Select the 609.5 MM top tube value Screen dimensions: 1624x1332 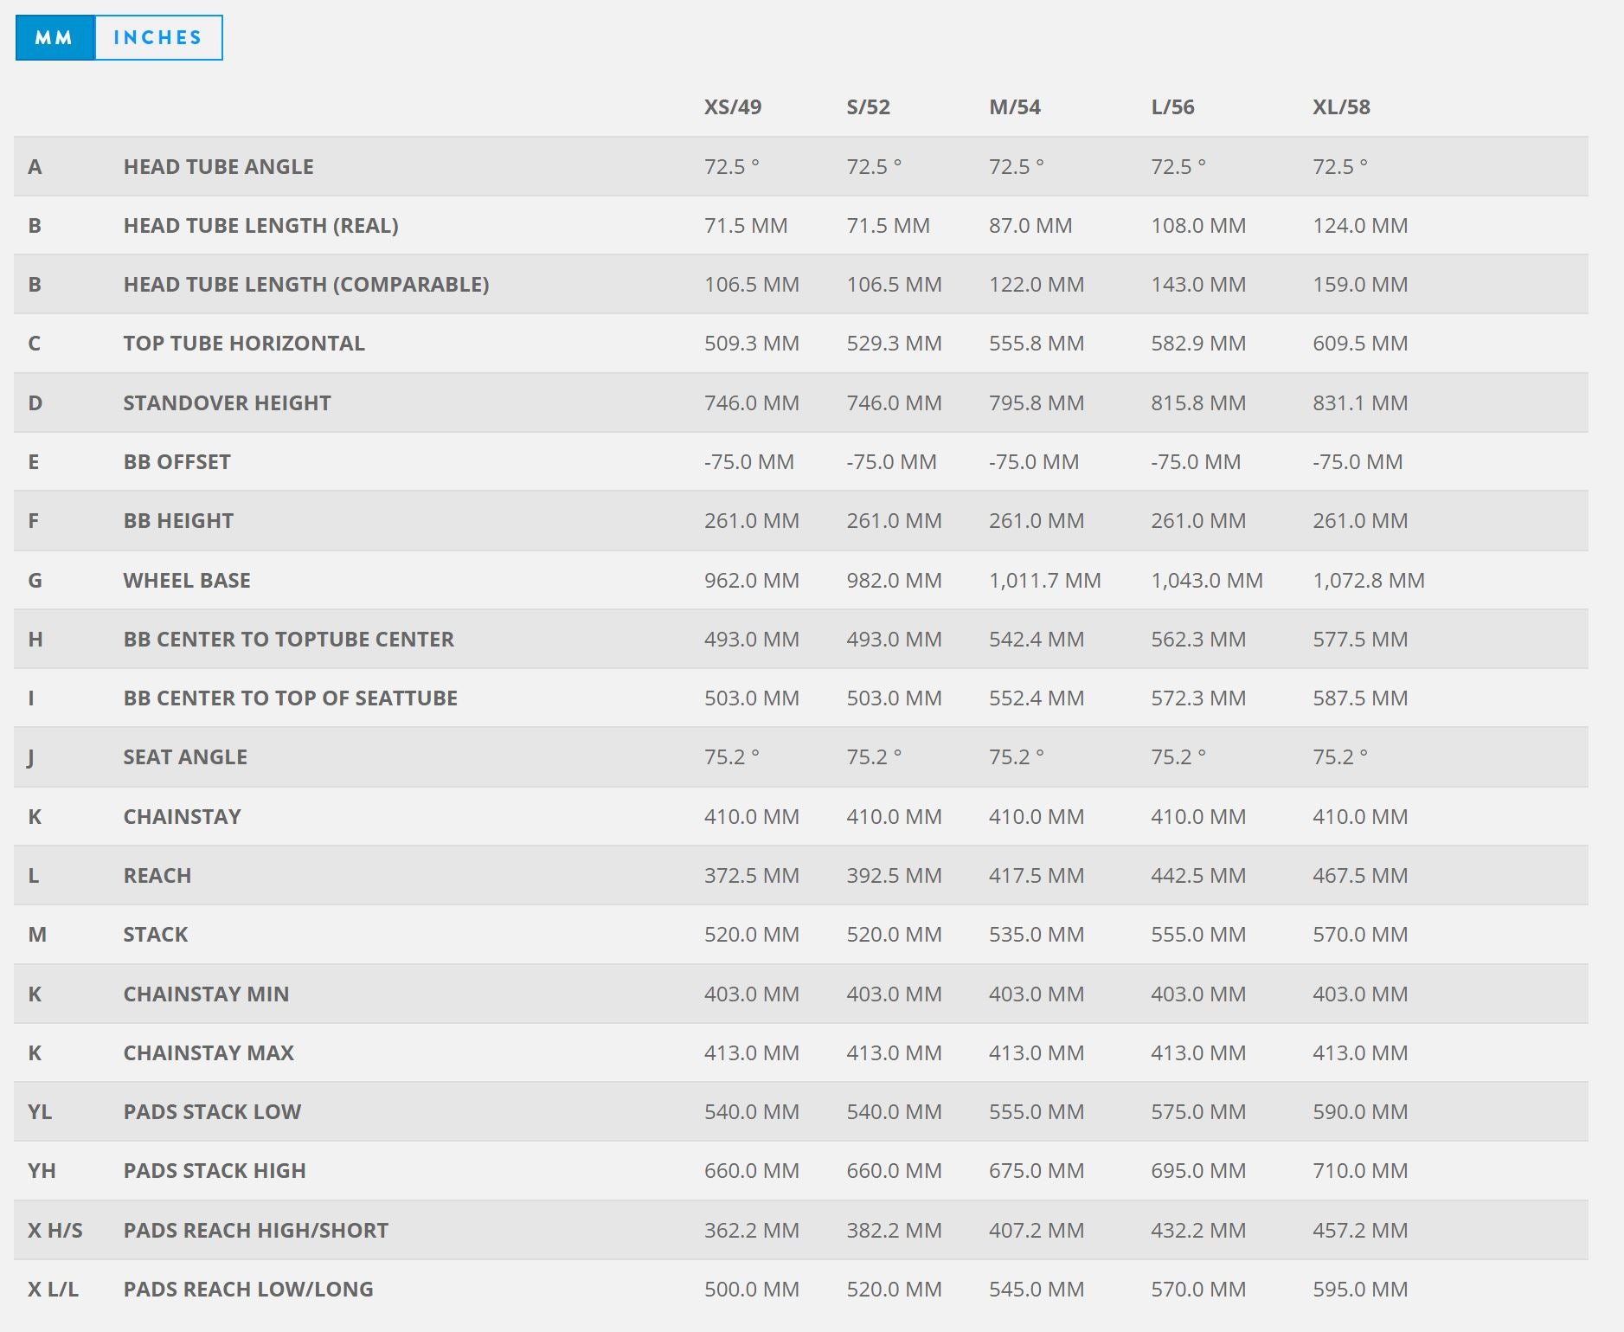point(1360,343)
